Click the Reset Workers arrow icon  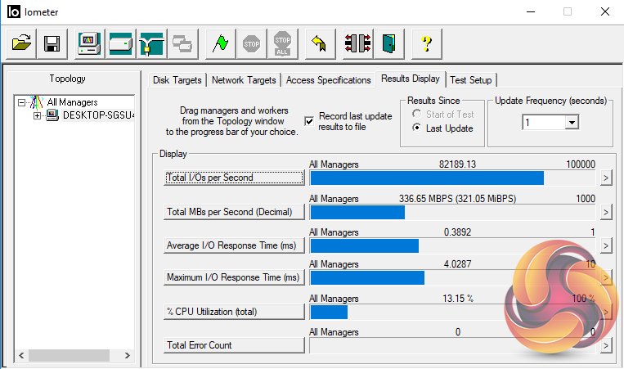[x=320, y=43]
